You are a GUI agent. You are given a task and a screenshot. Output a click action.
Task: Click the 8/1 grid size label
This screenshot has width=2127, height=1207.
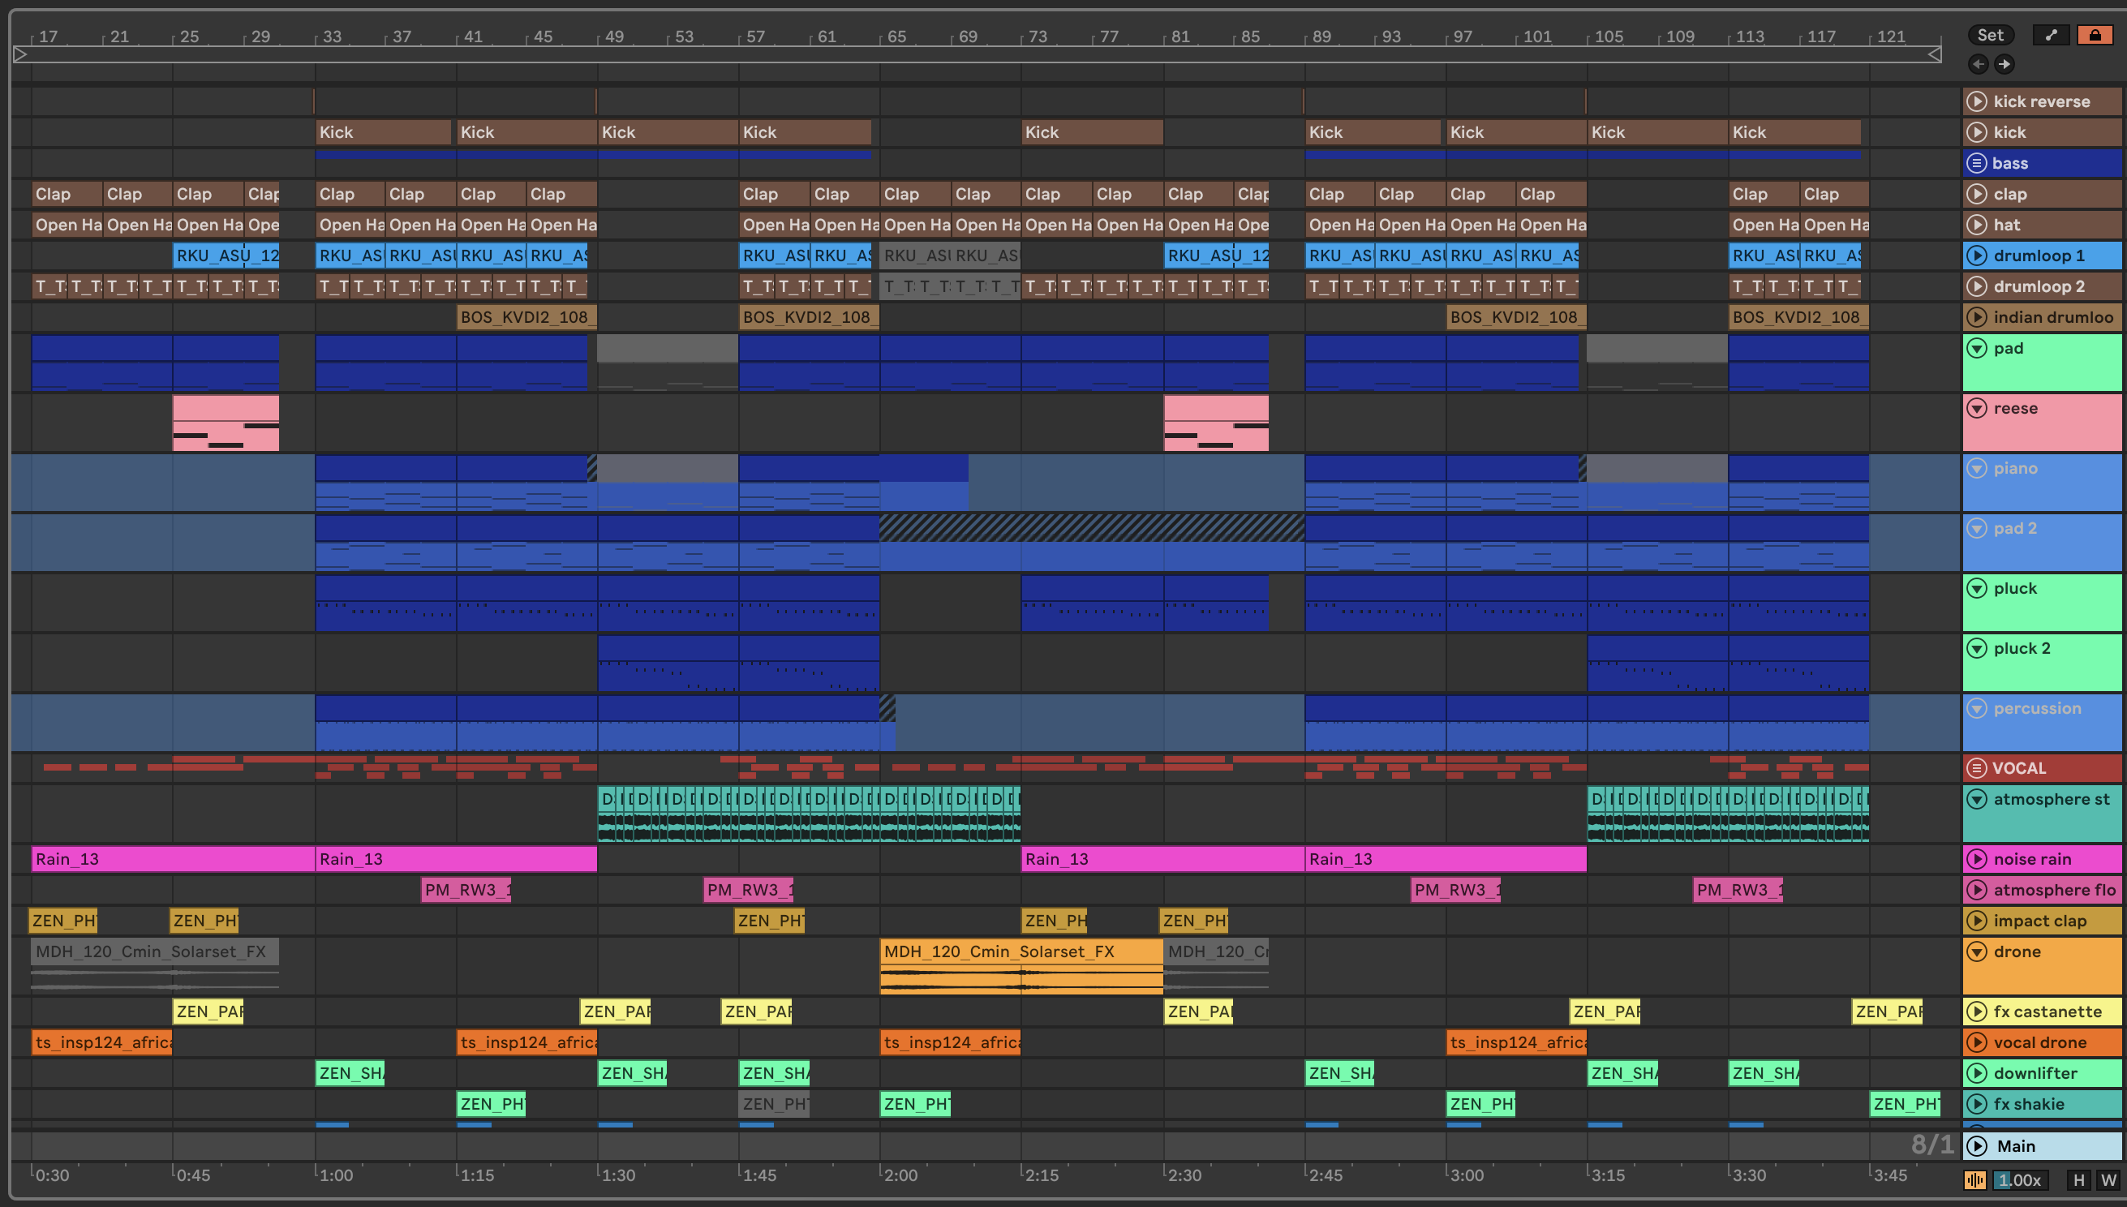[1931, 1145]
